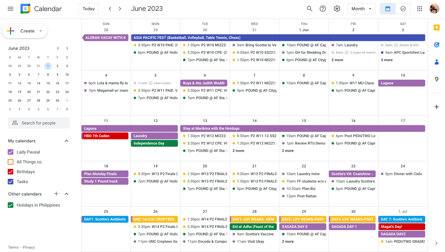Switch to Tasks view icon

403,9
